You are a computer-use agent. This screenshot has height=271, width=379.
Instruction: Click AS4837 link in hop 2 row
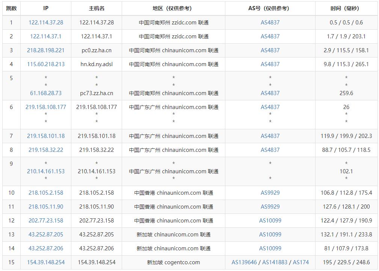270,36
